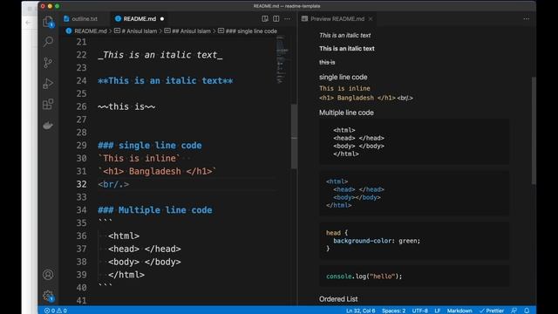
Task: Click '### Multiple line code' heading in editor
Action: pyautogui.click(x=155, y=210)
